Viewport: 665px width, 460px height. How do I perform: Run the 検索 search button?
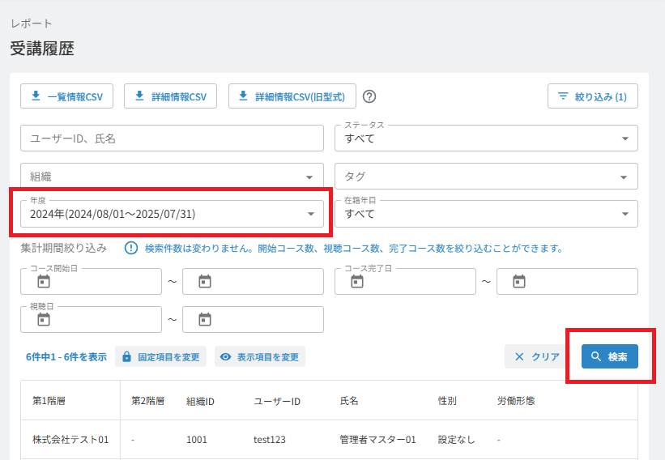click(609, 356)
